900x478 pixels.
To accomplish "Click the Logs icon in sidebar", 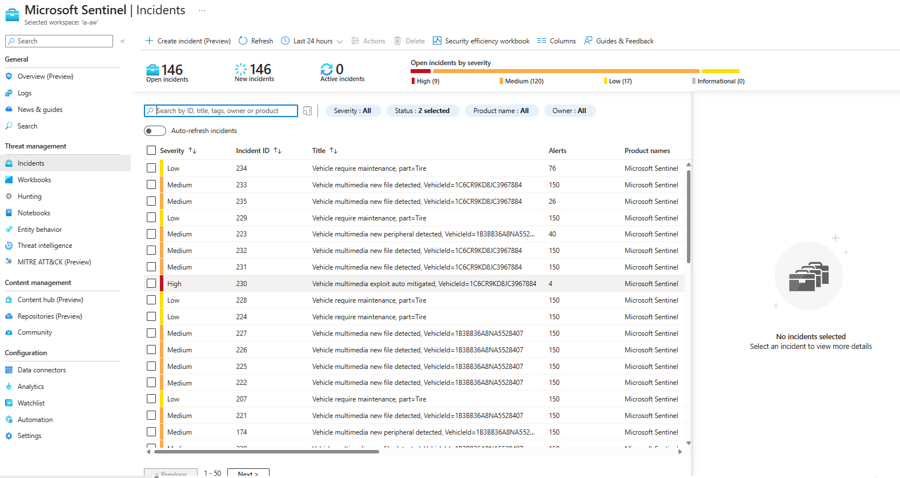I will (9, 93).
